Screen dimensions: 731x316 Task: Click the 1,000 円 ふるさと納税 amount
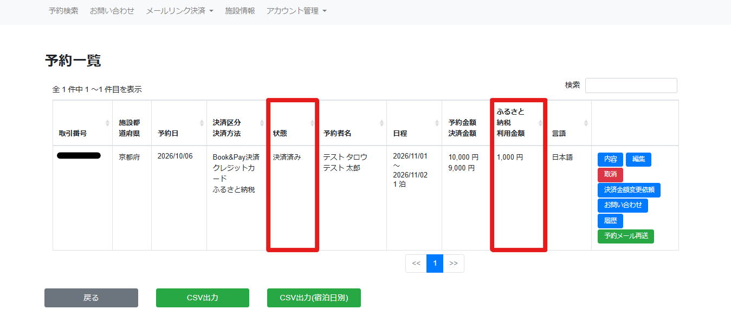coord(510,157)
